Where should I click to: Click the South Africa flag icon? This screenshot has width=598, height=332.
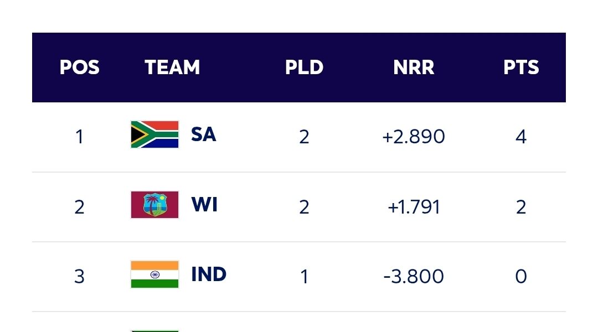[154, 134]
